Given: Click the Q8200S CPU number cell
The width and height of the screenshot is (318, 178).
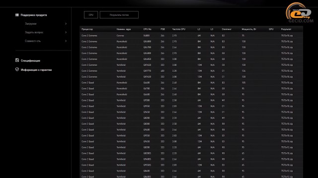Looking at the screenshot, I should pos(147,153).
